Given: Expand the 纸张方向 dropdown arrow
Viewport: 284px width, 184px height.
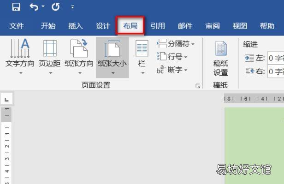Looking at the screenshot, I should [x=80, y=73].
